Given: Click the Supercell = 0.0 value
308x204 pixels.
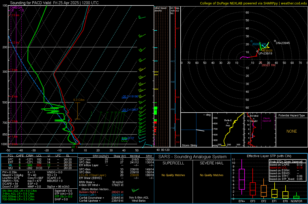Looking at the screenshot, I should [63, 191].
